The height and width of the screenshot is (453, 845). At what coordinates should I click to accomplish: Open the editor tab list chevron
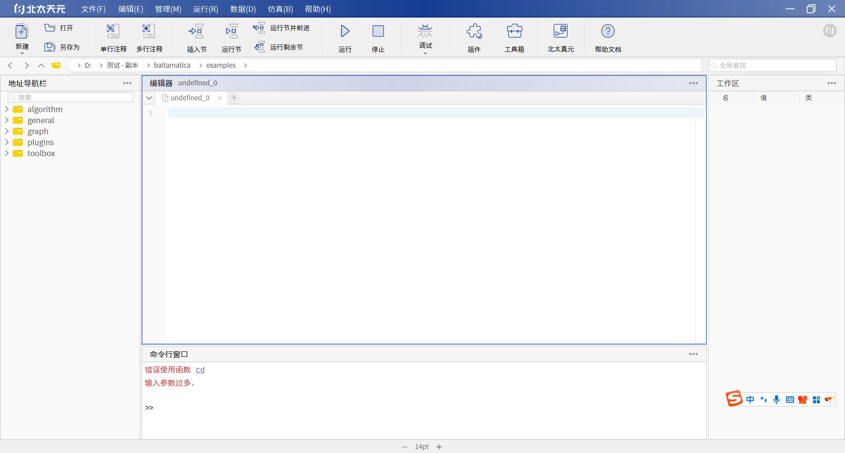(149, 98)
